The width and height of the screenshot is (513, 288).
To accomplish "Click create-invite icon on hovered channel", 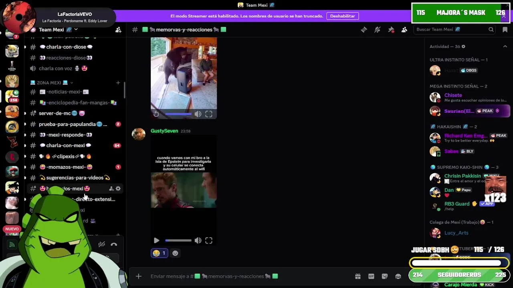I will coord(111,188).
